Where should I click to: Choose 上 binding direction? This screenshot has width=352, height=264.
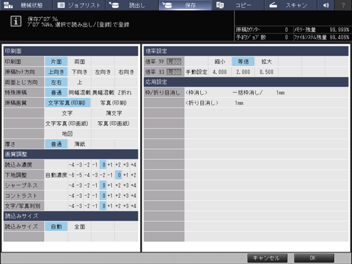80,82
